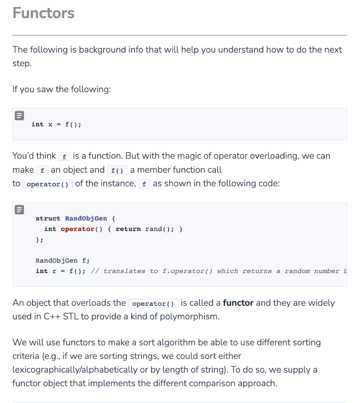Image resolution: width=357 pixels, height=403 pixels.
Task: Click the red 'operator' keyword in code block
Action: point(77,229)
